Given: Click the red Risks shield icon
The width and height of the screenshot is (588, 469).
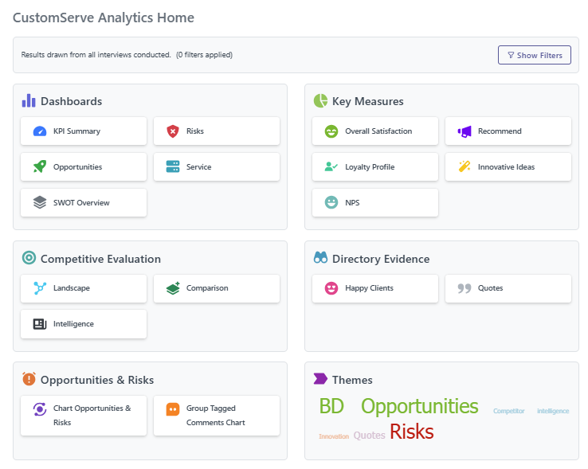Looking at the screenshot, I should pyautogui.click(x=173, y=131).
